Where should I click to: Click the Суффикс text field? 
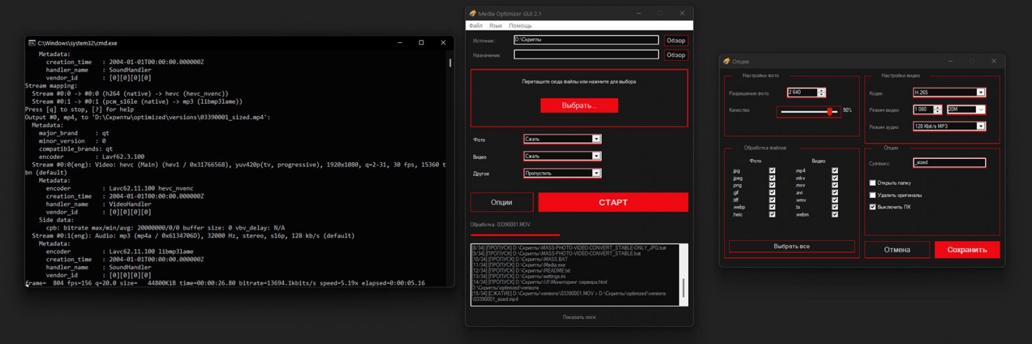pyautogui.click(x=949, y=163)
